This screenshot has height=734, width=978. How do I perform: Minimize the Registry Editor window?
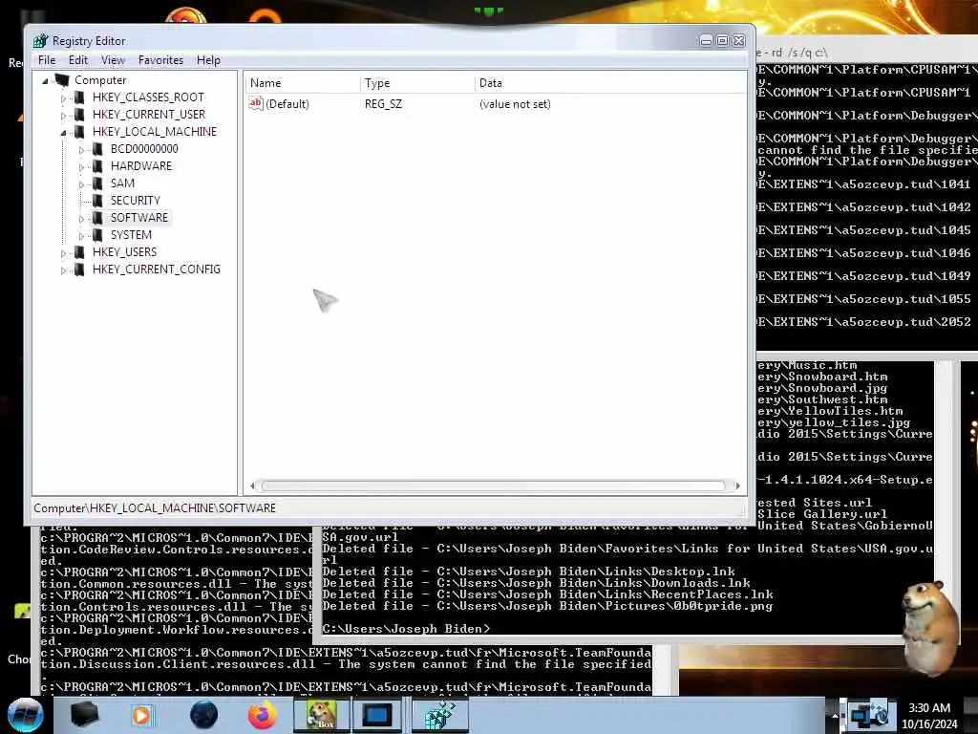pyautogui.click(x=706, y=40)
